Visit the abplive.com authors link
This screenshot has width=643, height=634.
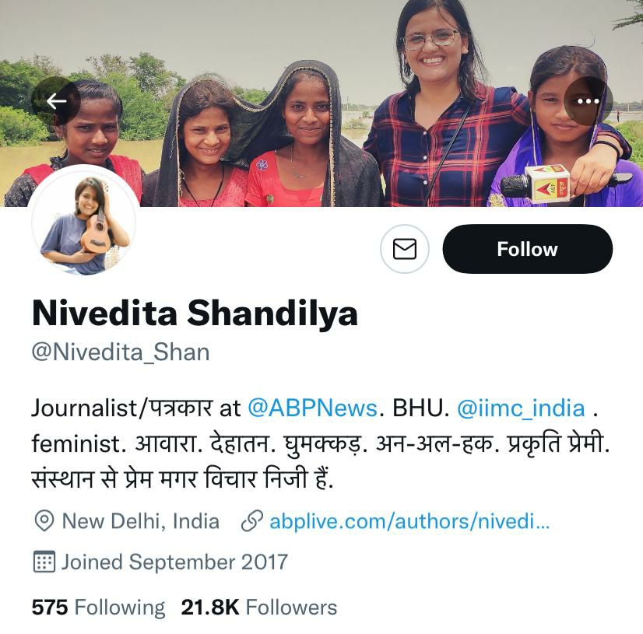[409, 521]
